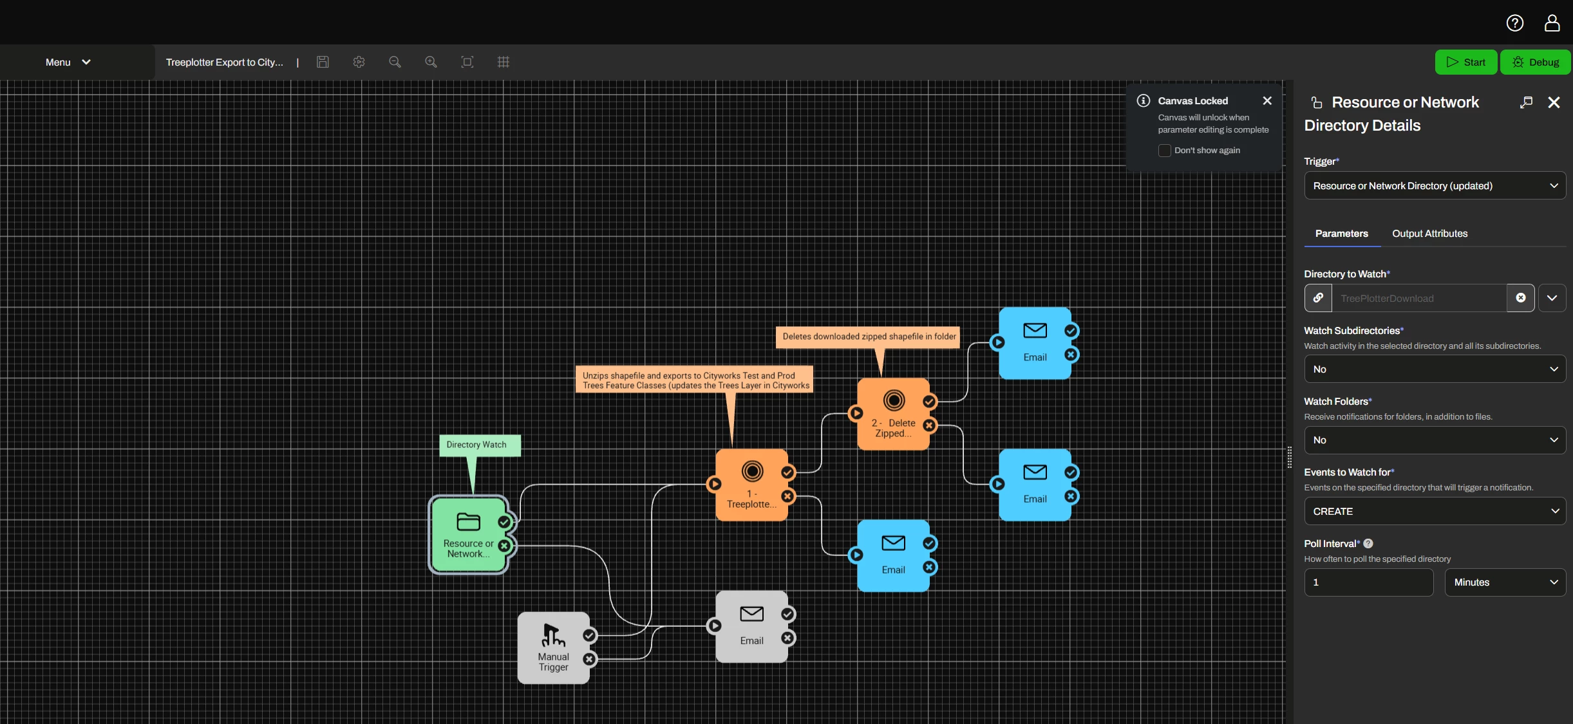Open workflow settings gear icon
The width and height of the screenshot is (1573, 724).
click(x=359, y=62)
